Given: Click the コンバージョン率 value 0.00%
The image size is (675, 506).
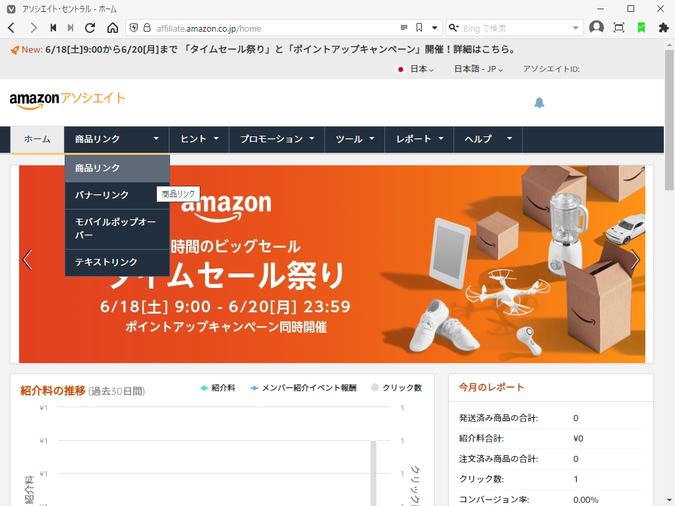Looking at the screenshot, I should click(585, 500).
